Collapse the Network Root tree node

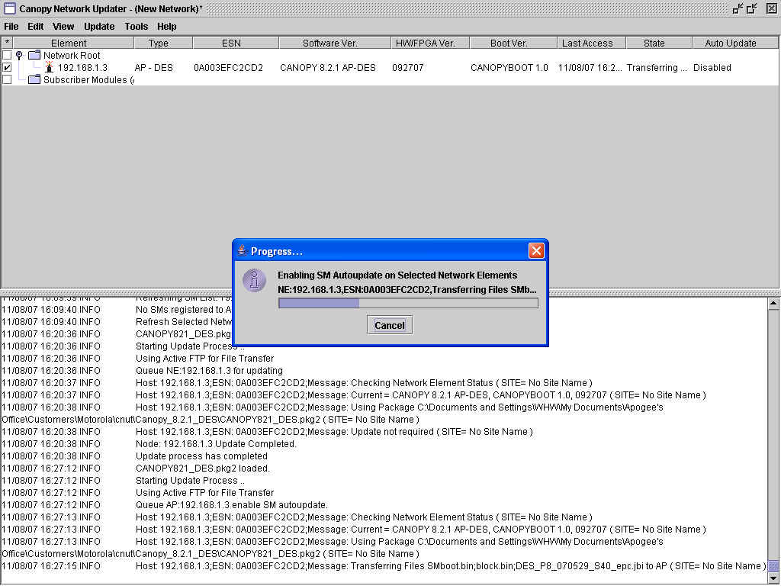[19, 56]
